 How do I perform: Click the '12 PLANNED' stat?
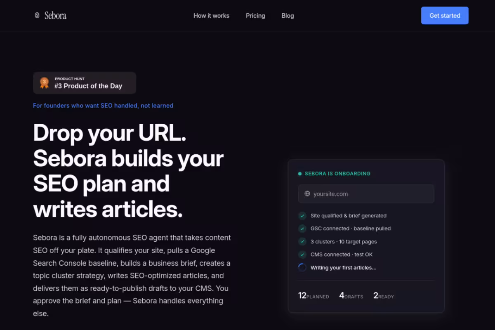pos(313,296)
